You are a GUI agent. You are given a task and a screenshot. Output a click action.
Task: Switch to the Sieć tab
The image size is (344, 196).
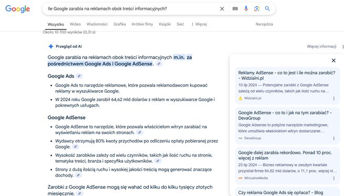click(180, 24)
